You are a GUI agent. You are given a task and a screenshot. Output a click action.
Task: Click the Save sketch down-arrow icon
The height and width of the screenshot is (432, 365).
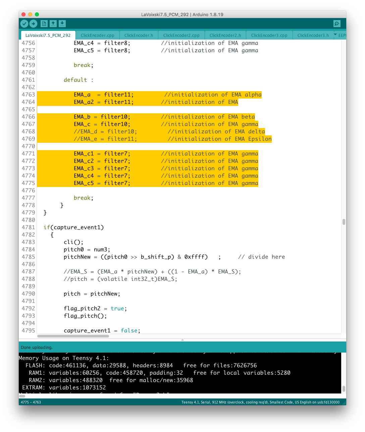pyautogui.click(x=62, y=23)
